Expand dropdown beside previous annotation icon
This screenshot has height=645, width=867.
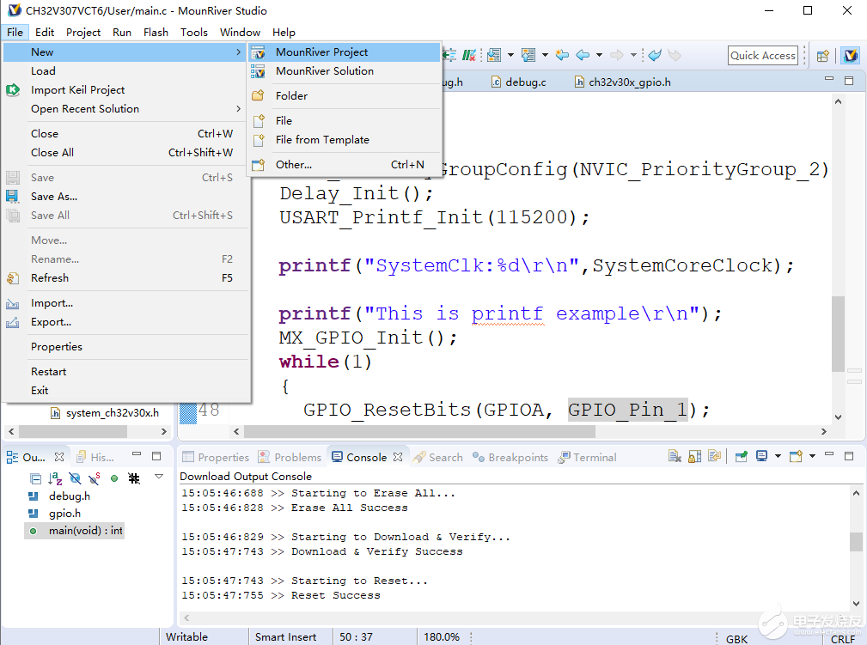coord(545,55)
